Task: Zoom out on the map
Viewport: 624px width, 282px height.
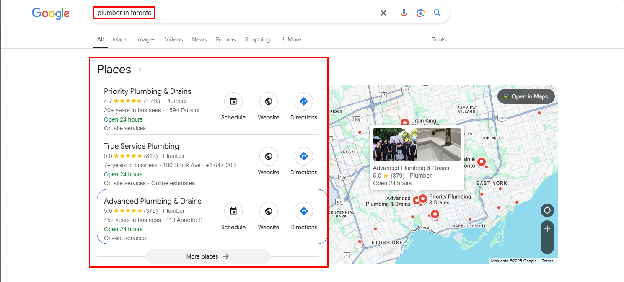Action: click(x=547, y=246)
